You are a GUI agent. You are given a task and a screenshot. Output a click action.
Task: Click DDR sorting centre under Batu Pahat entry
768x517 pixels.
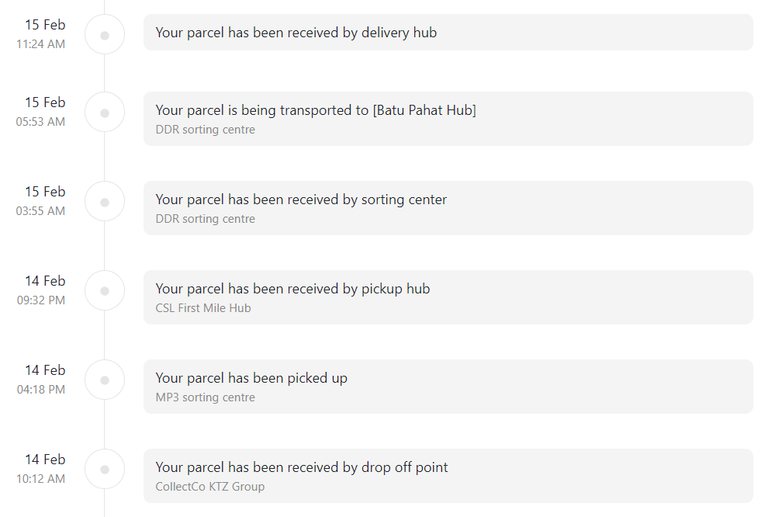click(x=206, y=130)
